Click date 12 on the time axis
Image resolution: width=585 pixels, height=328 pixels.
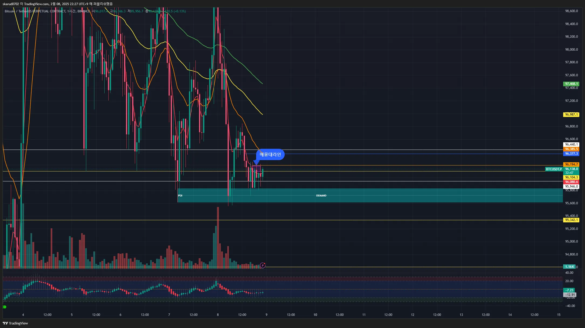pos(412,315)
